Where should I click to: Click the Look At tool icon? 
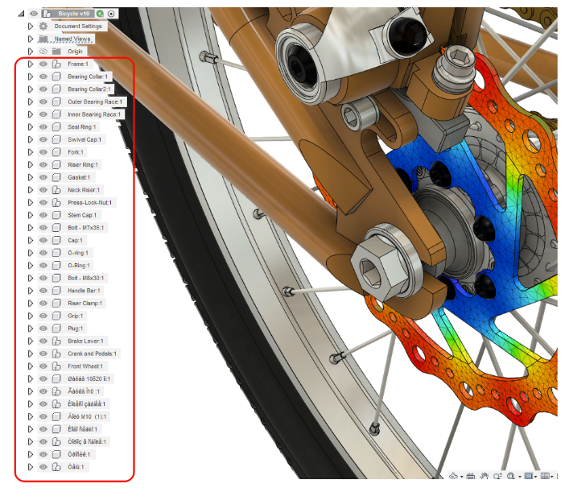472,478
